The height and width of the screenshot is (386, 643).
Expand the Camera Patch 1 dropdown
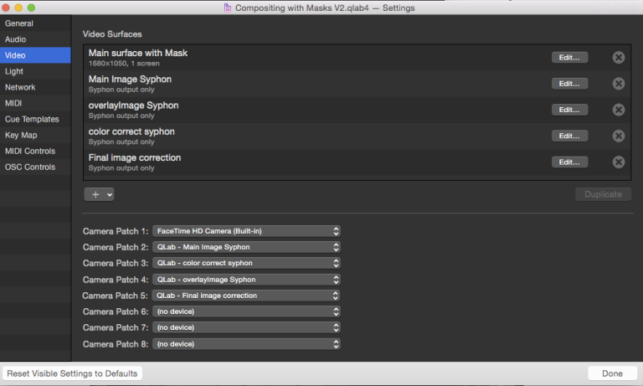246,231
